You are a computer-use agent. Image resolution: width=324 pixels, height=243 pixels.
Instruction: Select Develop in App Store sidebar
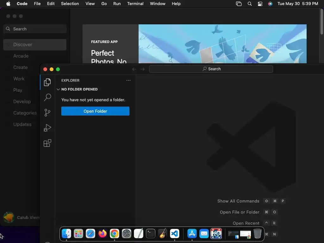coord(22,102)
